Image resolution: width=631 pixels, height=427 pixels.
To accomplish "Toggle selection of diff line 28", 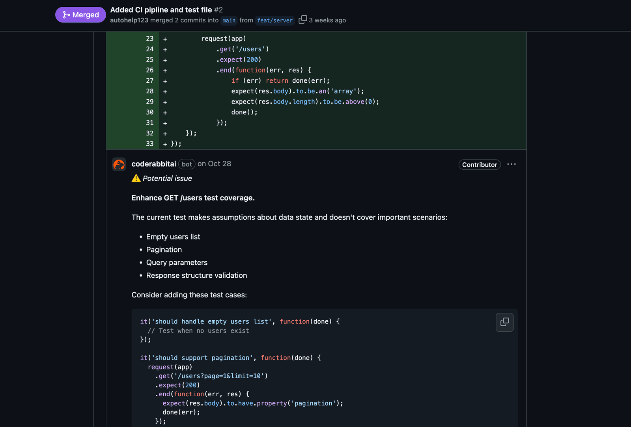I will (x=149, y=91).
